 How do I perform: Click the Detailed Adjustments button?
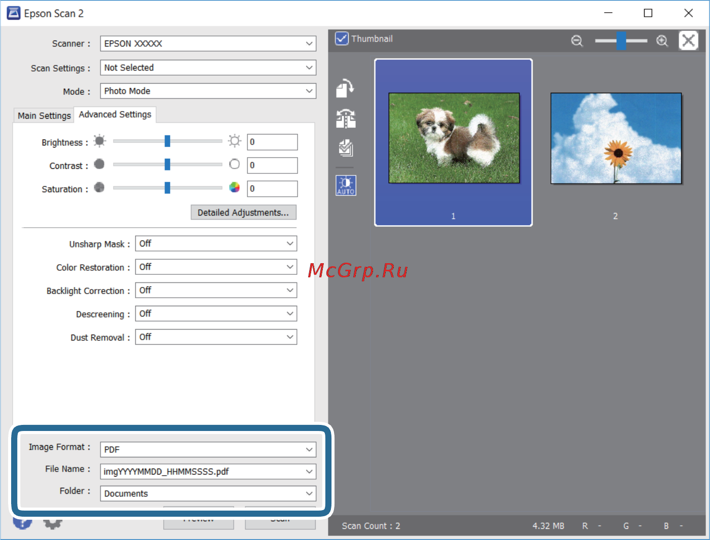coord(243,212)
